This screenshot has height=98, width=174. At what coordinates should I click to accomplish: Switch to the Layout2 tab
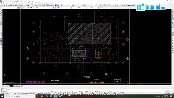pyautogui.click(x=20, y=86)
